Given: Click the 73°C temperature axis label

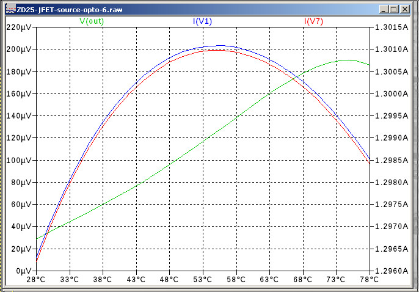Looking at the screenshot, I should (x=336, y=279).
